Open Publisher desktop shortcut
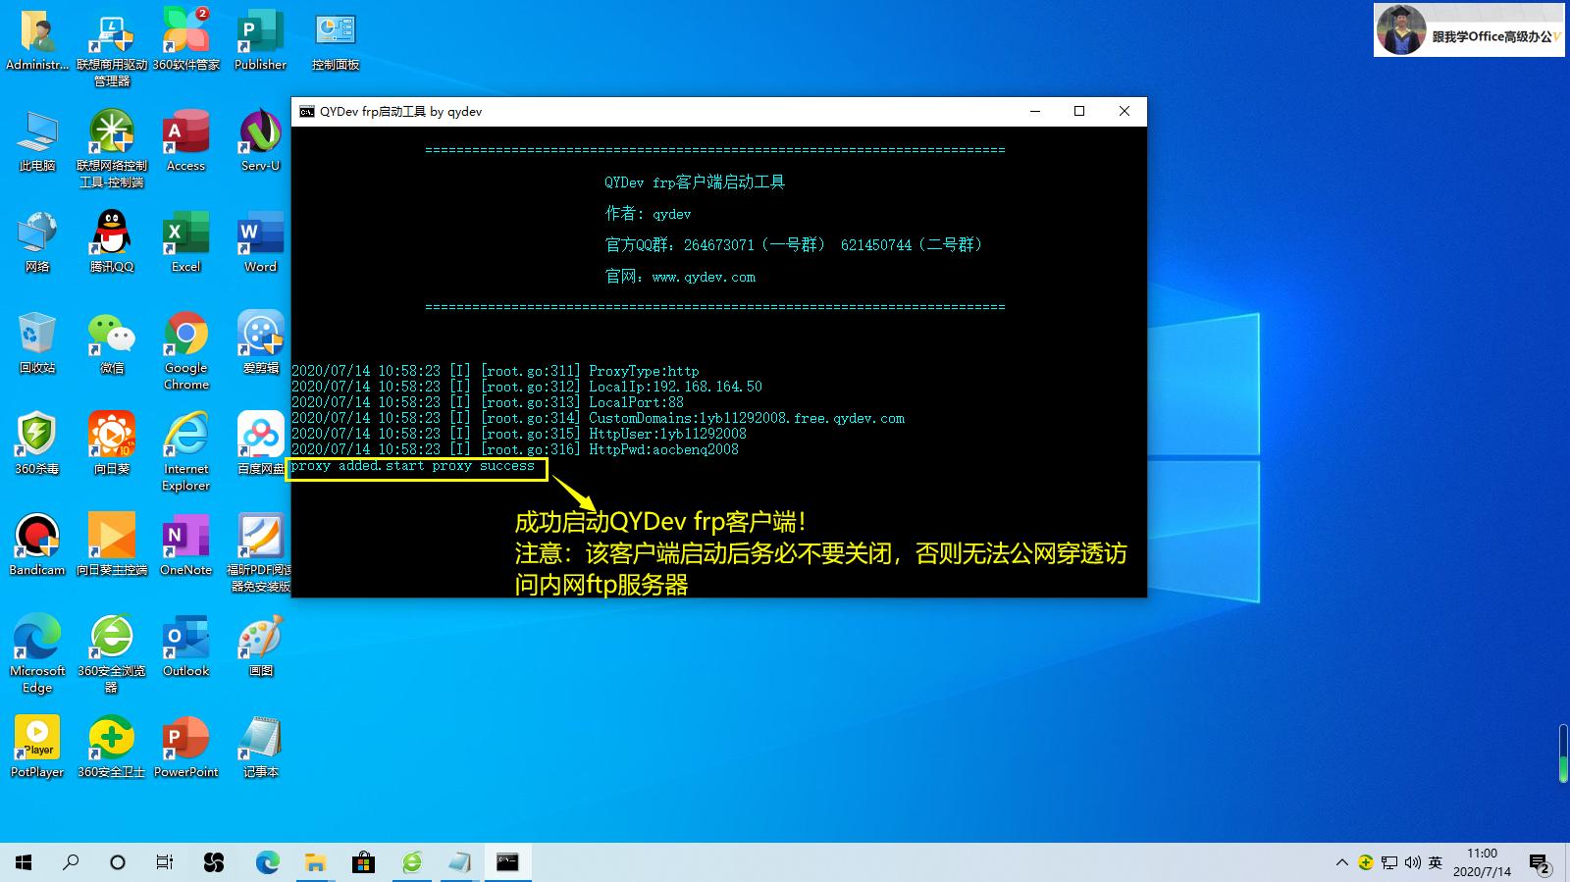The width and height of the screenshot is (1570, 882). tap(261, 39)
